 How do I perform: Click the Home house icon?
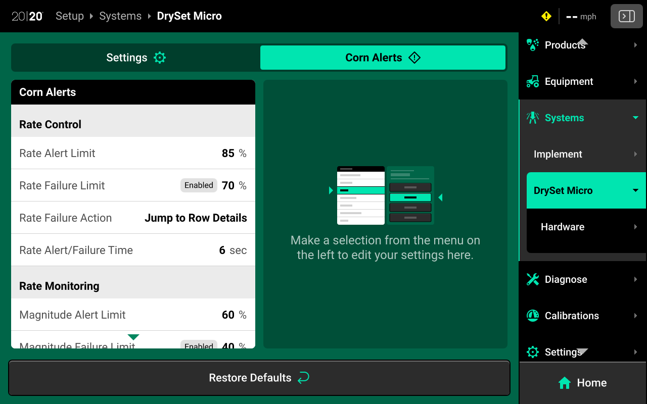(x=564, y=383)
